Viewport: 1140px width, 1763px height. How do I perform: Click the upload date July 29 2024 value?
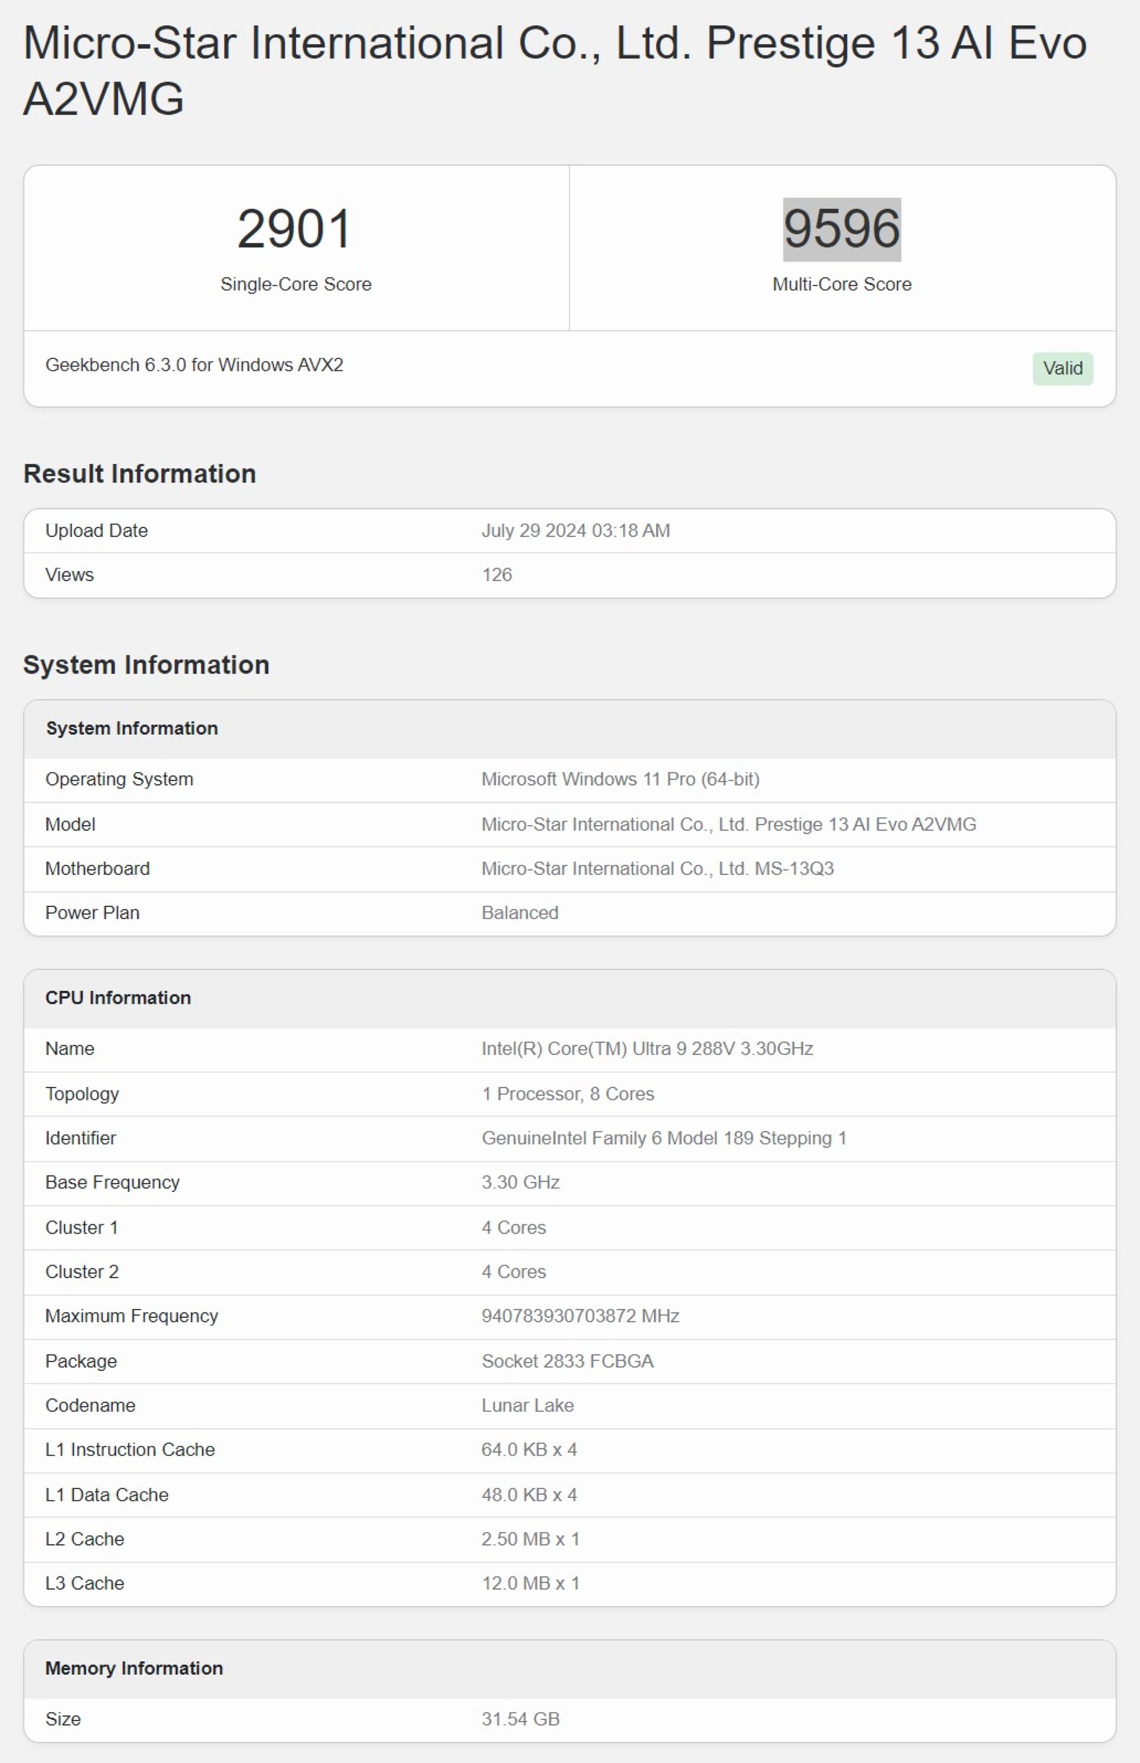click(575, 531)
